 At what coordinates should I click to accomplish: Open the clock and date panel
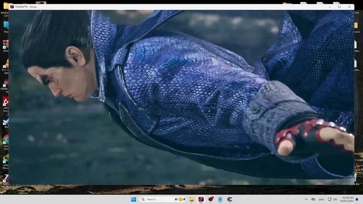[347, 199]
